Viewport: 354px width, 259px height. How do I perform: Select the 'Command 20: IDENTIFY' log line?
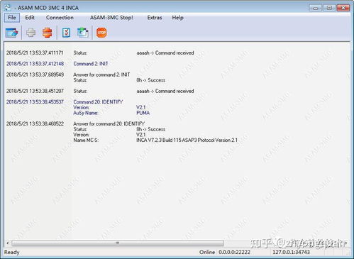tap(98, 101)
